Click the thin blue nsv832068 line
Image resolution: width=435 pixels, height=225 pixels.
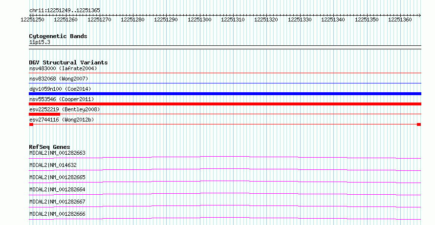[225, 83]
